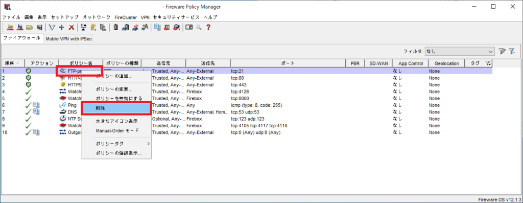Click the plain yellow open-file folder icon
The width and height of the screenshot is (523, 203).
coord(30,28)
